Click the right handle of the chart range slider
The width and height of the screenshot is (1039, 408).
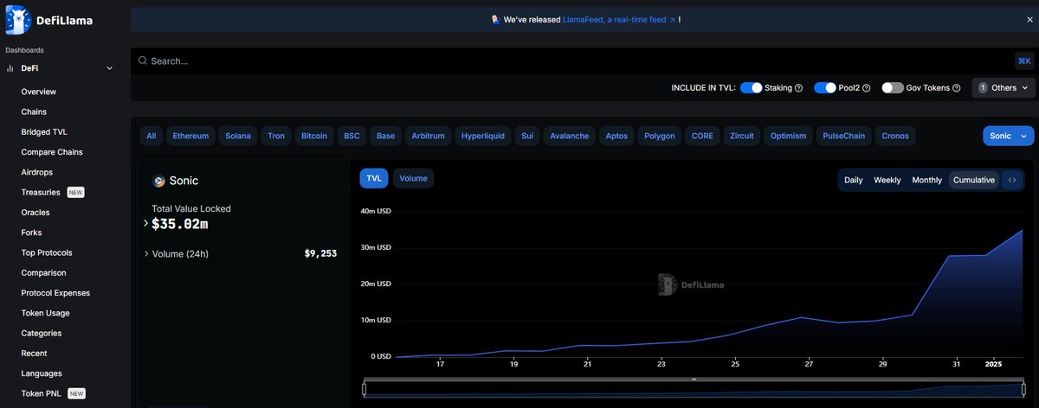coord(1023,389)
